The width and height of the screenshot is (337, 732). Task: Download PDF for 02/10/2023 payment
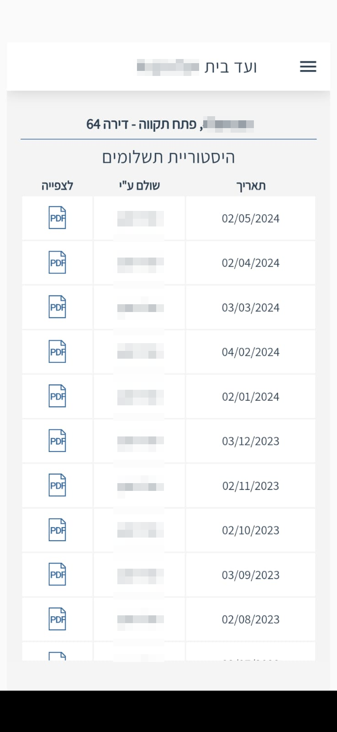click(x=58, y=530)
